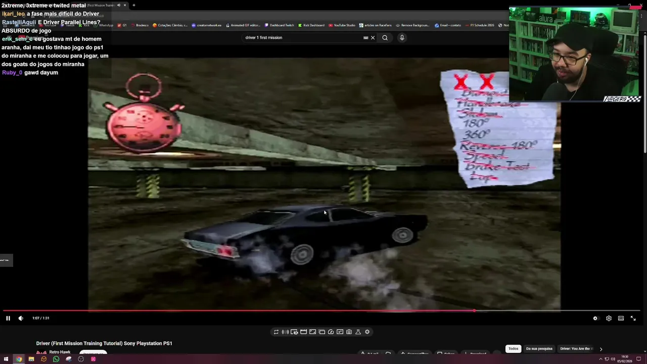This screenshot has width=647, height=364.
Task: Select the Da sua pesquisa chip
Action: click(539, 348)
